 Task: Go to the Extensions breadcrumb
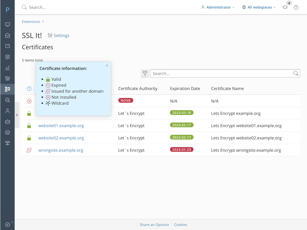pos(31,22)
